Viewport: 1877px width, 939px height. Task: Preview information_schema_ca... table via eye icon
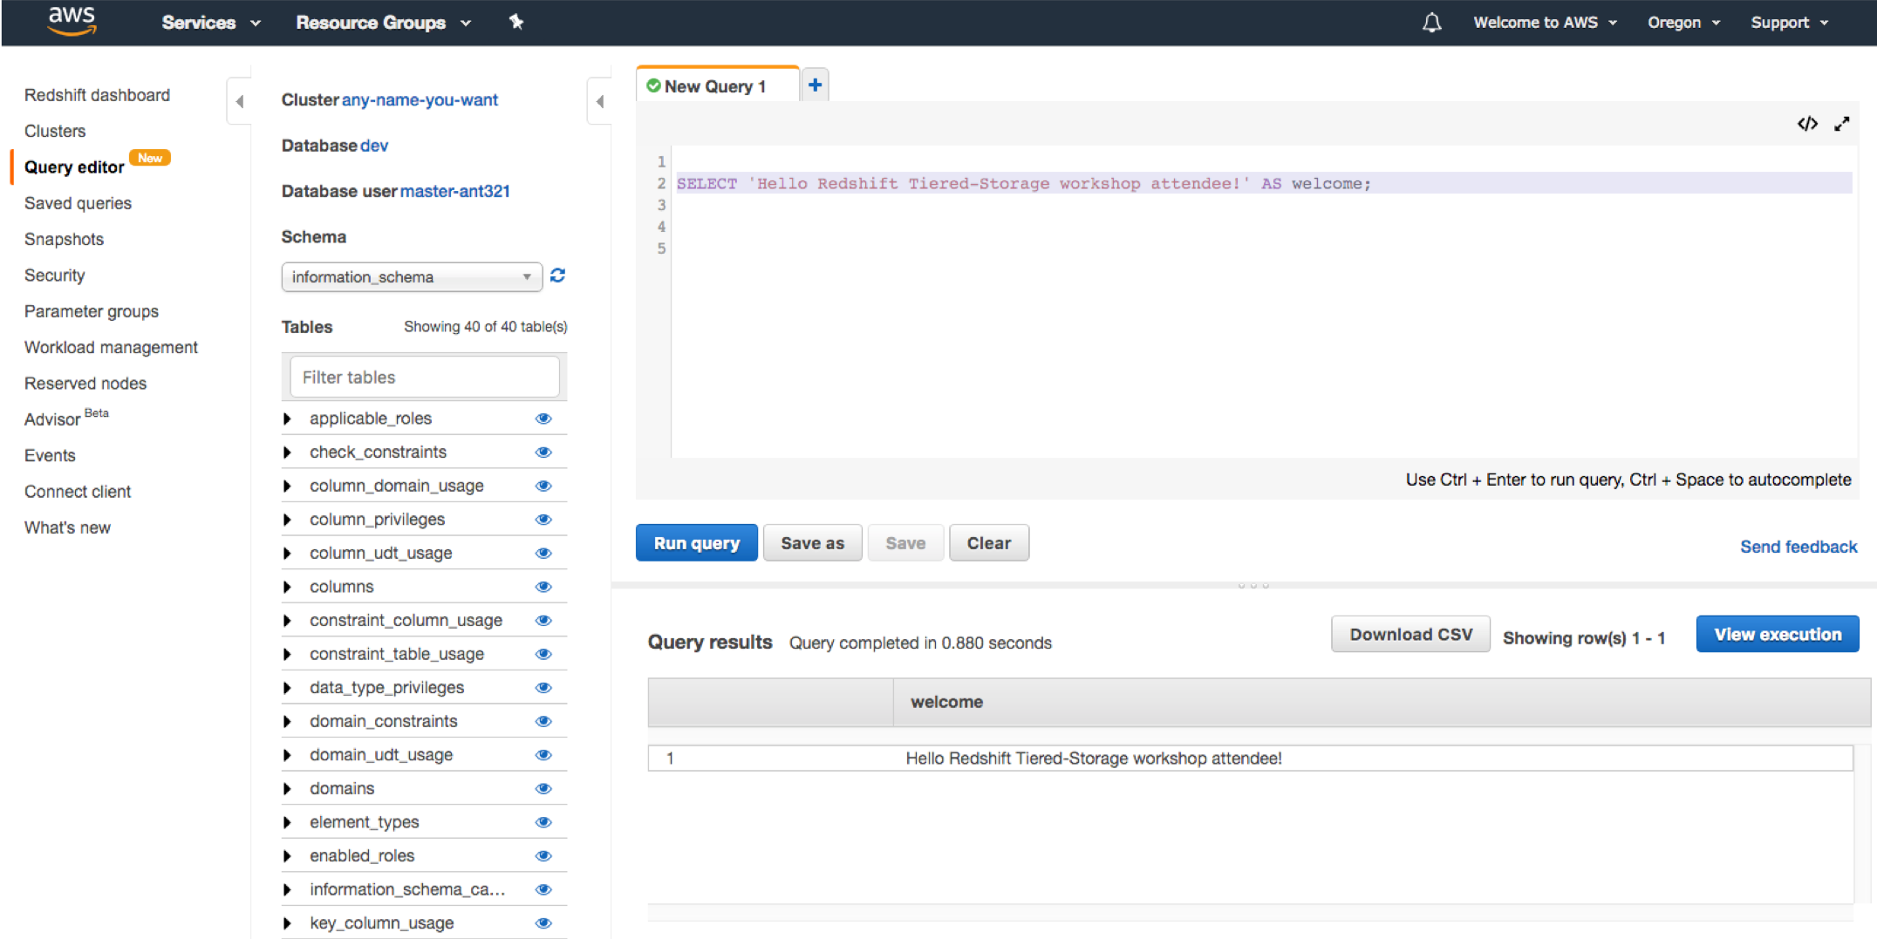543,889
